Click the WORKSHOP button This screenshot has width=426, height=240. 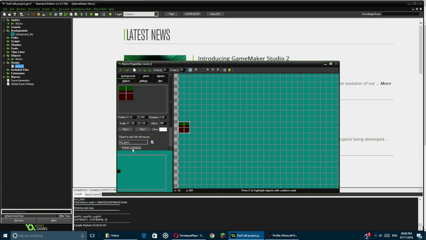[x=192, y=14]
